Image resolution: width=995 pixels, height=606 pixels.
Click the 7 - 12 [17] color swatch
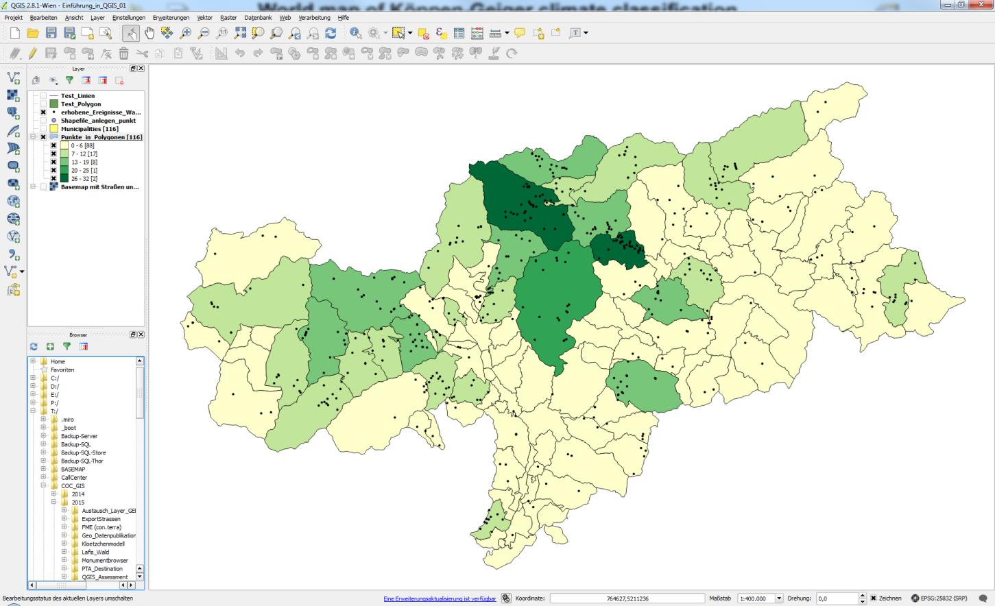64,154
